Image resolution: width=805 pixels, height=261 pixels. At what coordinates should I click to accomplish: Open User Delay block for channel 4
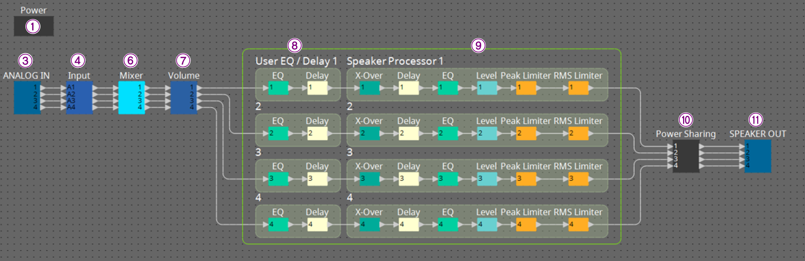(x=318, y=224)
